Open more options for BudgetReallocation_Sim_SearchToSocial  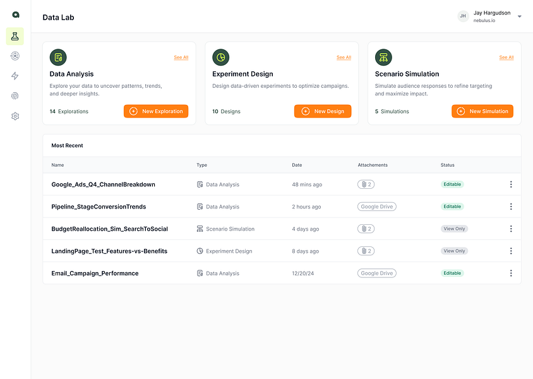click(x=511, y=229)
